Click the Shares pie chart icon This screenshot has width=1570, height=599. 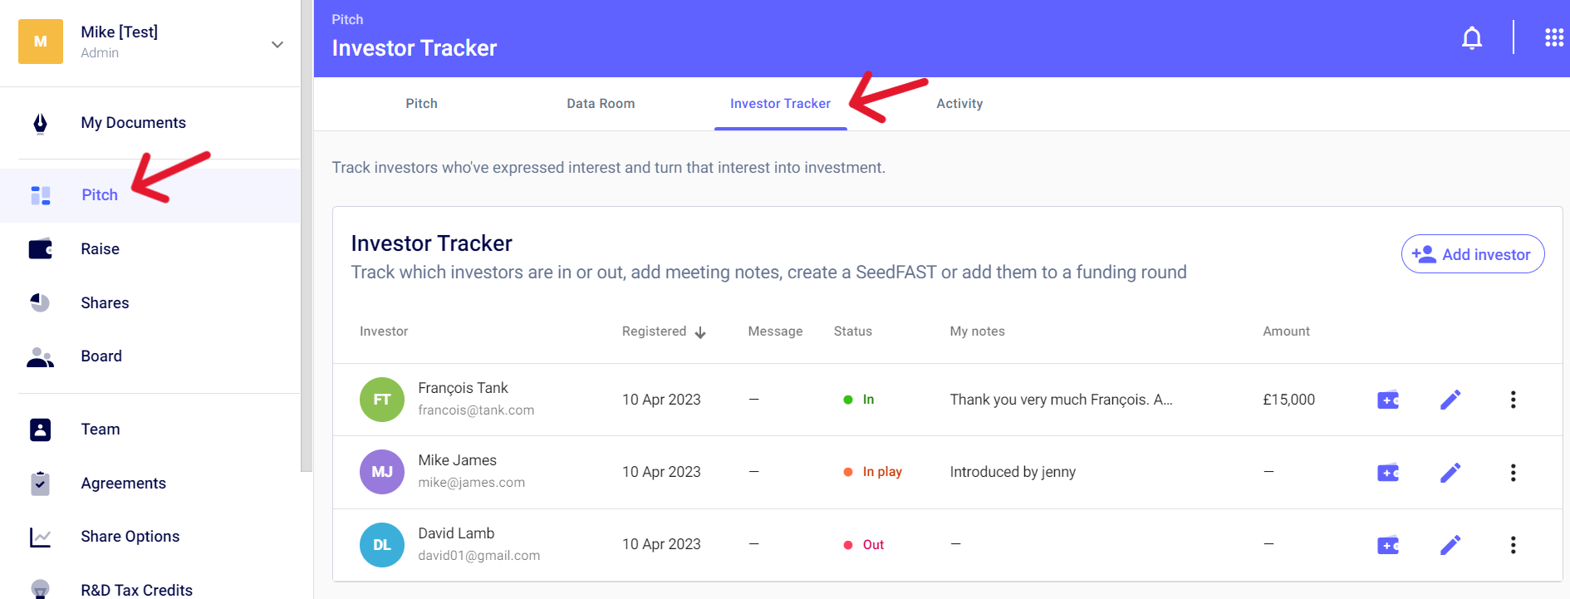coord(40,302)
